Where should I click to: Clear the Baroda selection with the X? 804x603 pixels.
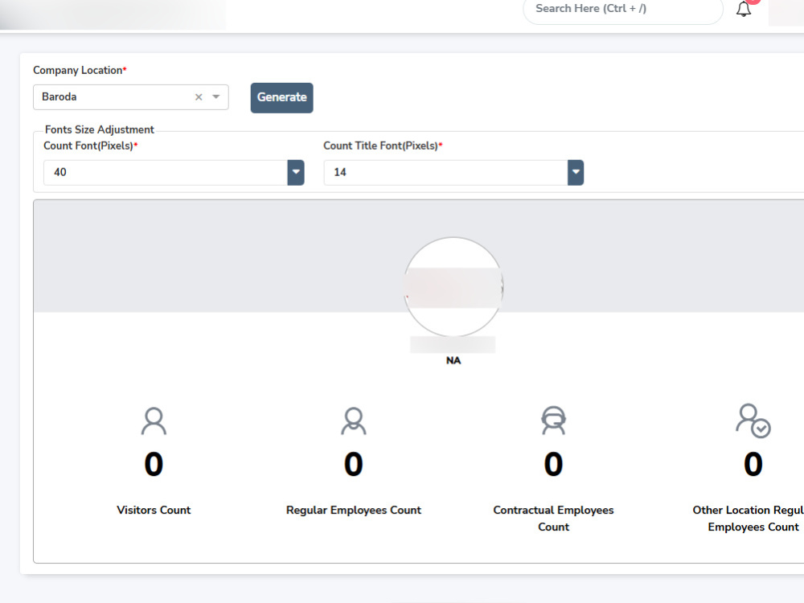(199, 97)
